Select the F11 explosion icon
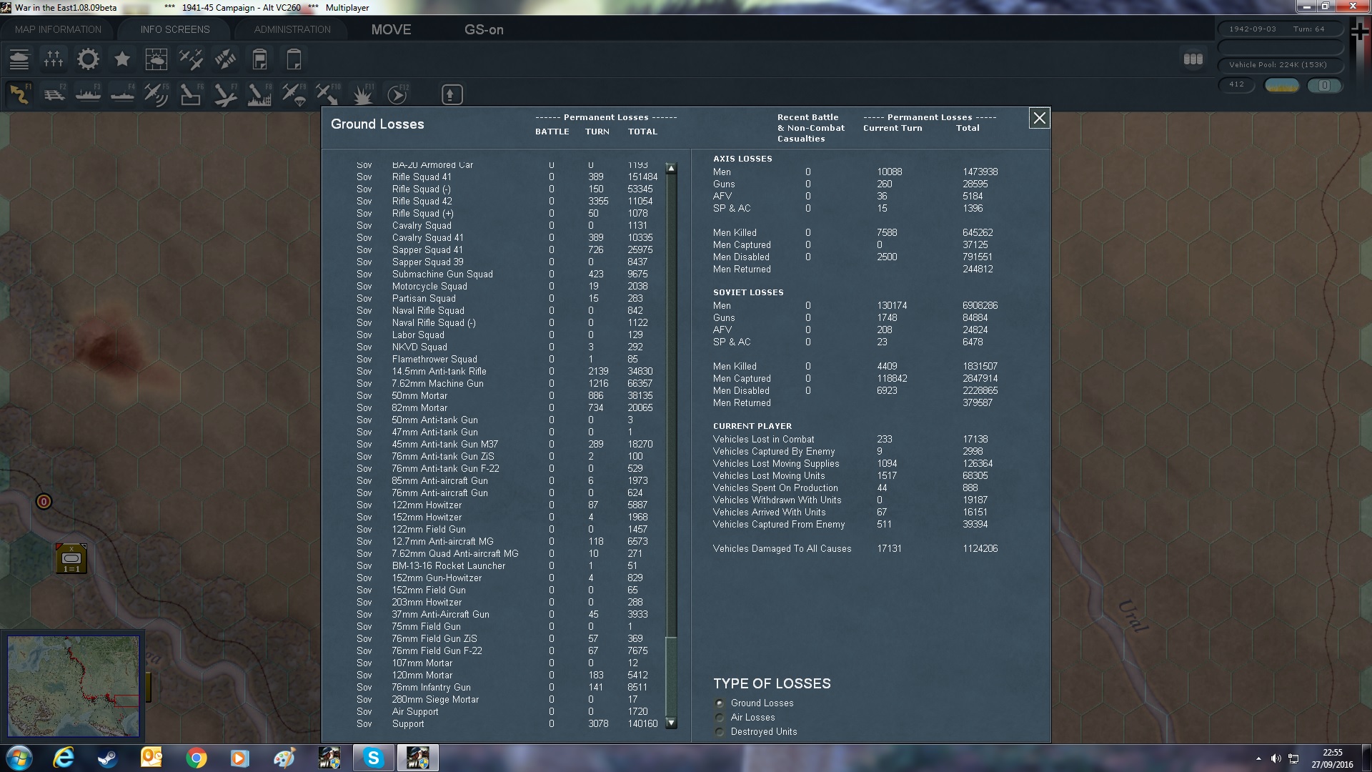Screen dimensions: 1372x772 [x=363, y=94]
